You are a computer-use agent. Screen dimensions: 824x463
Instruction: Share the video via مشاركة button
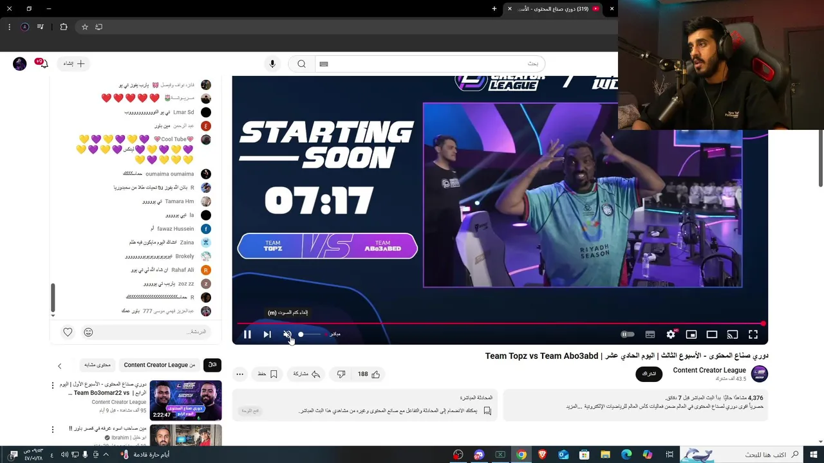click(x=306, y=374)
